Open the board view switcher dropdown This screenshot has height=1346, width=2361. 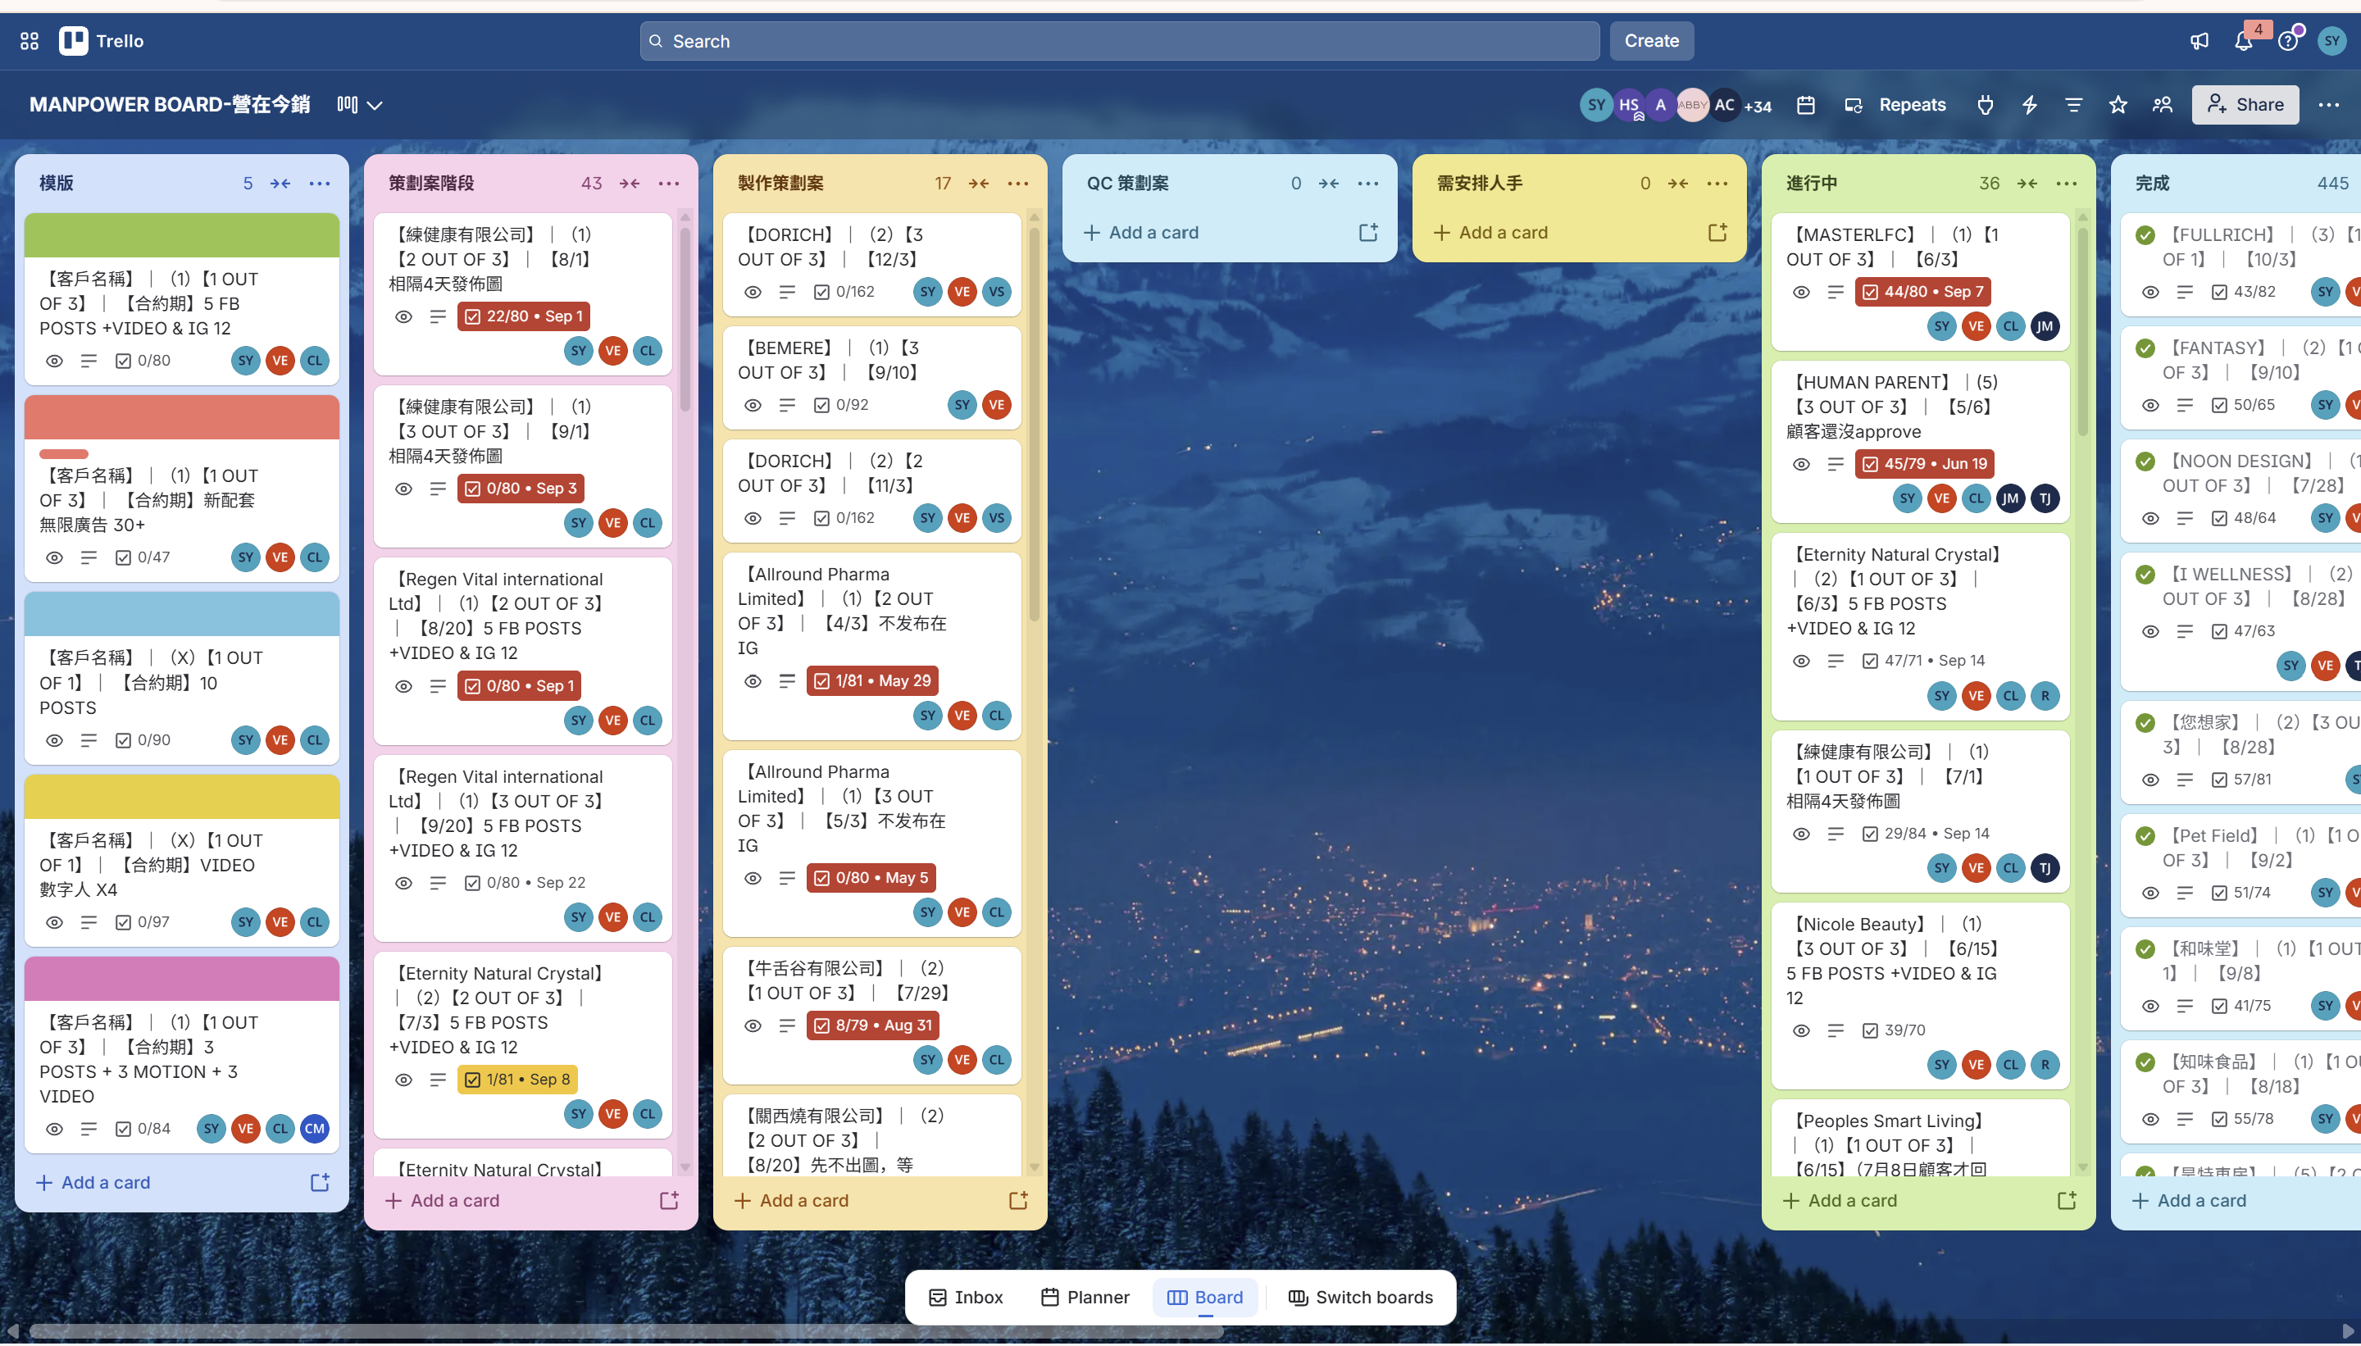click(x=360, y=104)
